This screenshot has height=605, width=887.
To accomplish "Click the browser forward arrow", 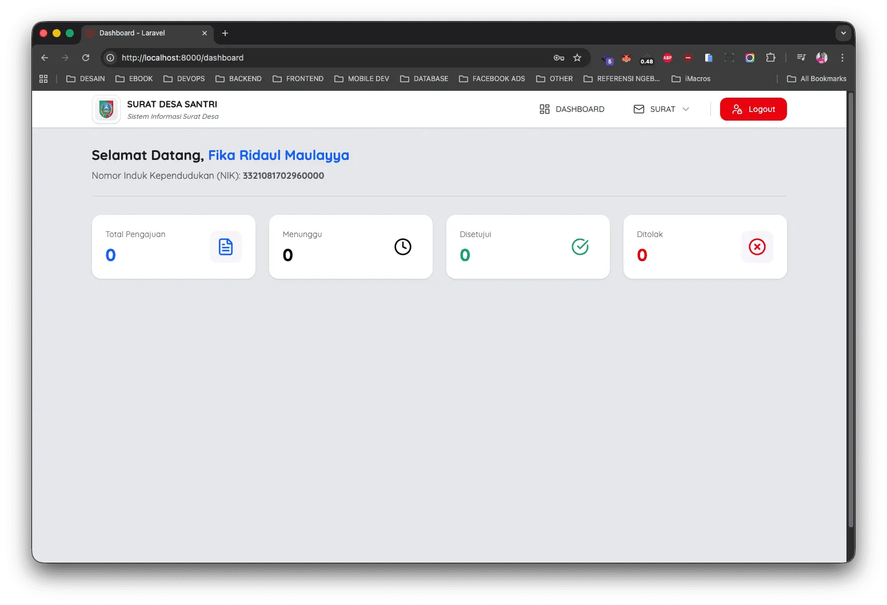I will point(65,58).
